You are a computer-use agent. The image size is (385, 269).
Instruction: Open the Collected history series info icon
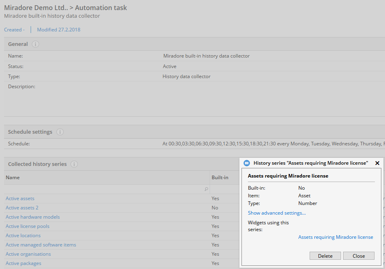click(x=74, y=164)
